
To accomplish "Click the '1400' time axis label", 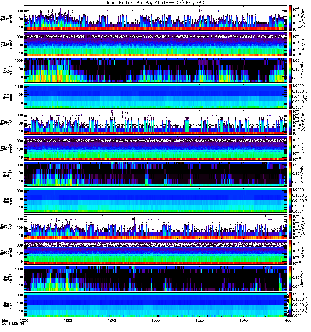I will 287,320.
